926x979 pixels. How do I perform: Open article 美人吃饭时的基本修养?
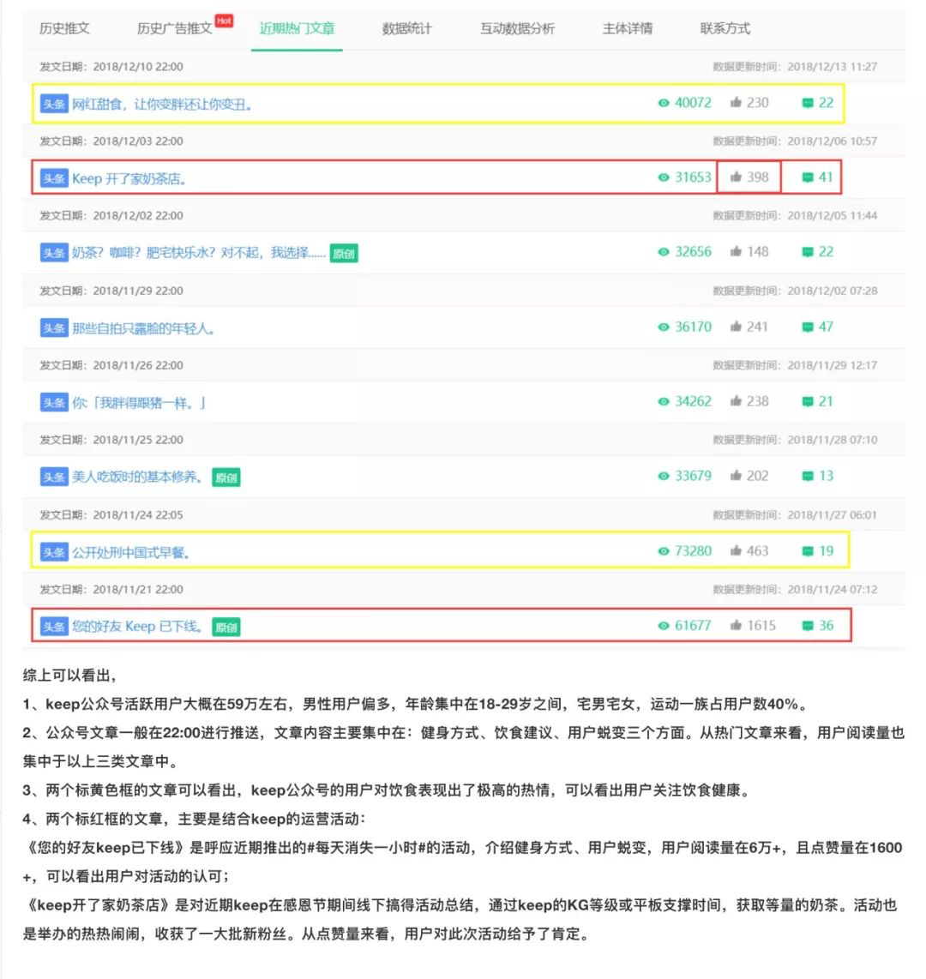tap(137, 477)
